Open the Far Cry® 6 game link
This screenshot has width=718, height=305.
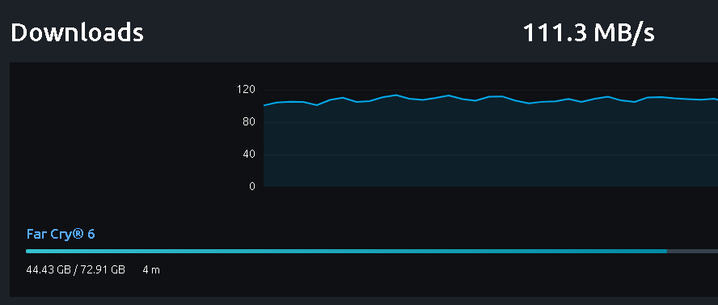61,234
